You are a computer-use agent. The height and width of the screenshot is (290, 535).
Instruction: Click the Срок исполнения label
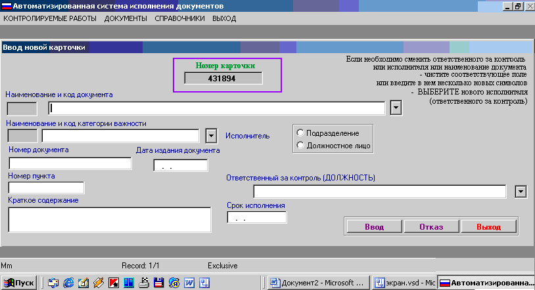click(256, 205)
